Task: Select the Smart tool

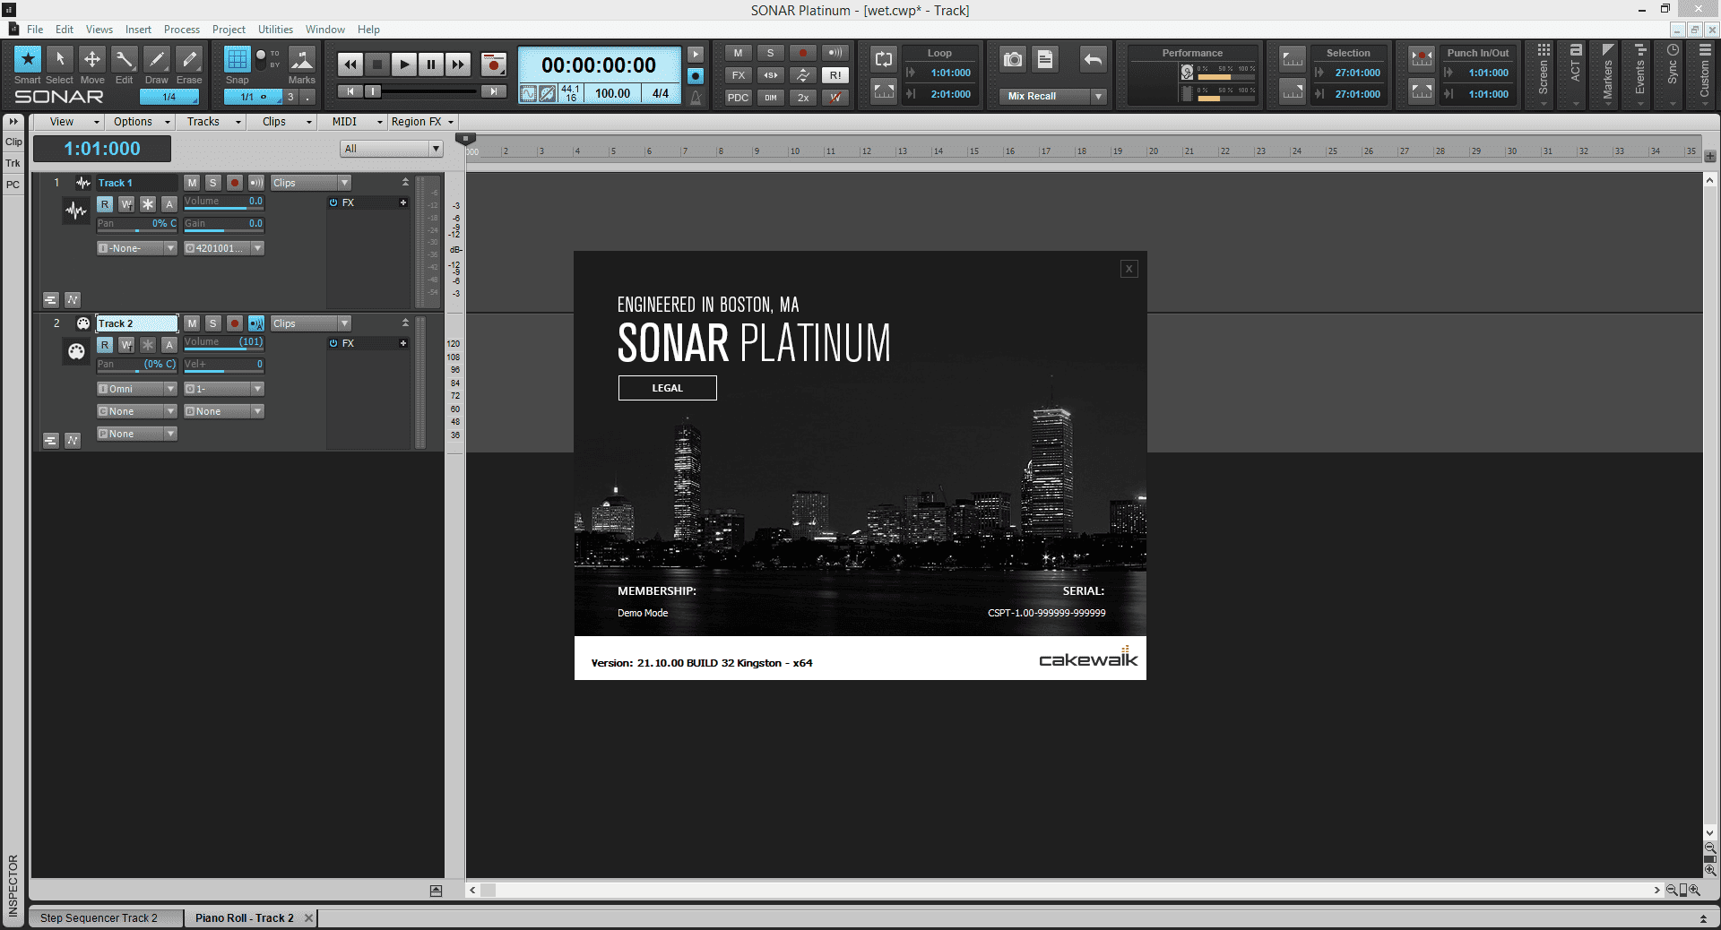Action: pyautogui.click(x=28, y=59)
